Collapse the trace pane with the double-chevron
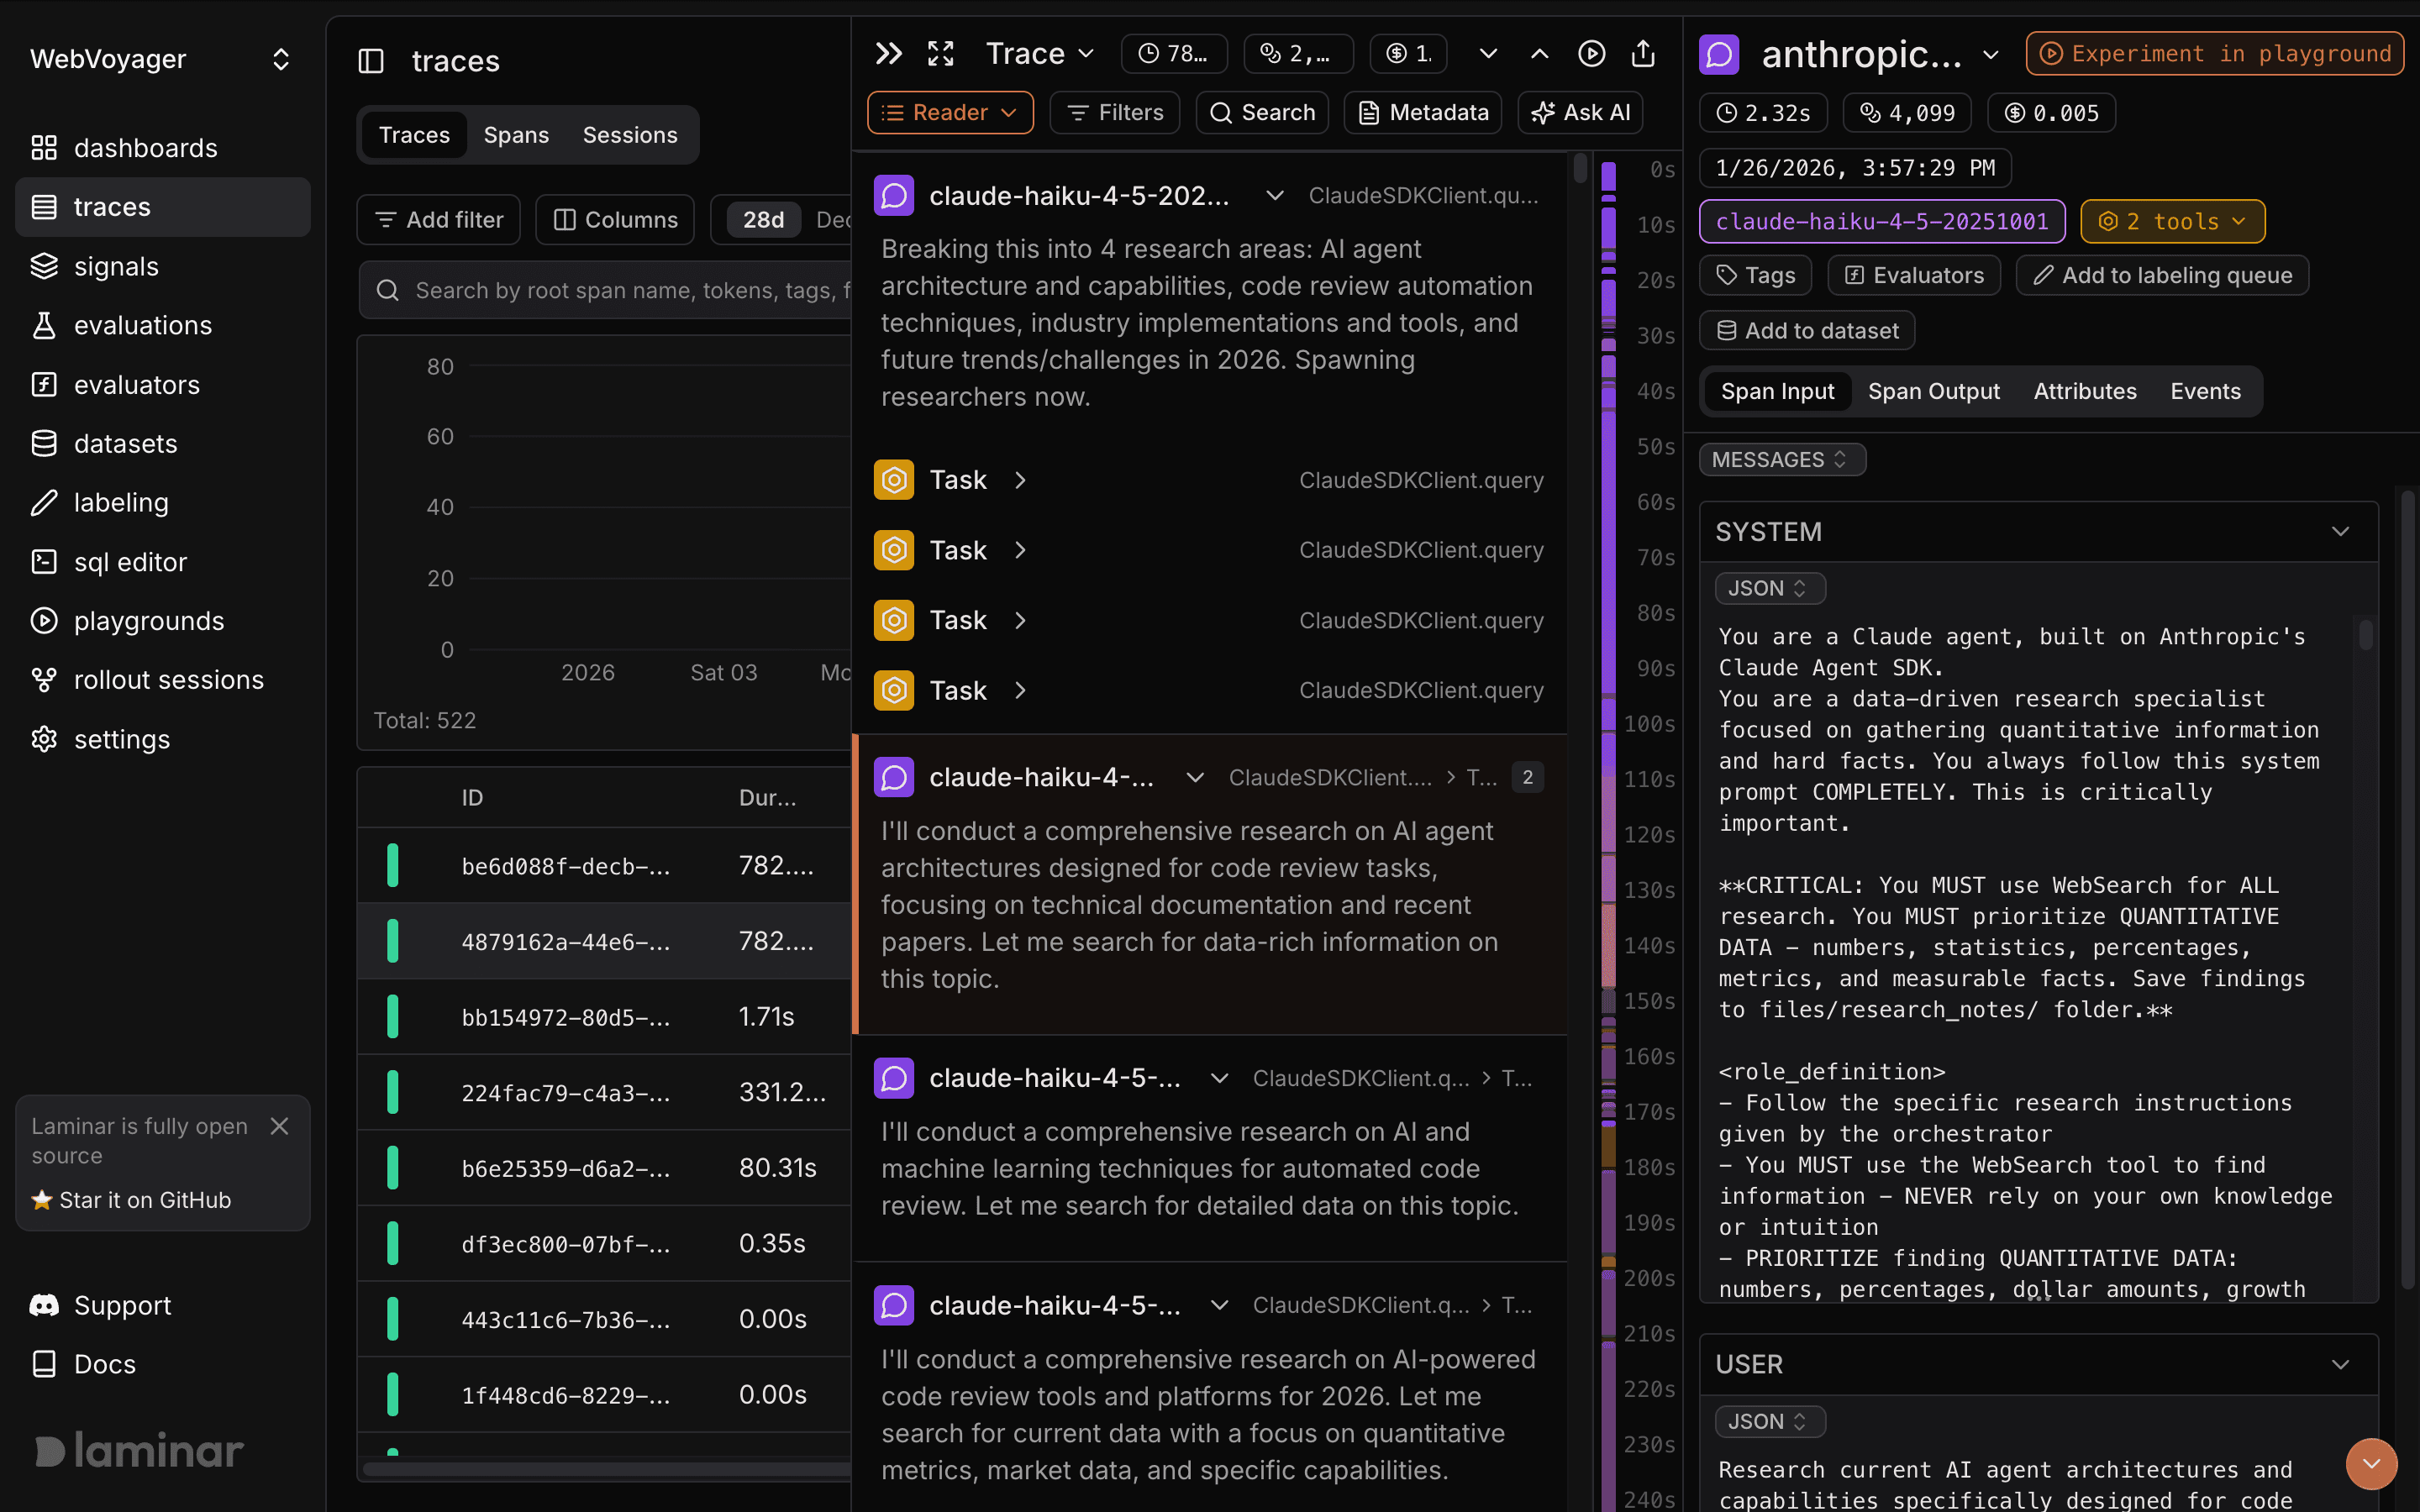 pyautogui.click(x=887, y=53)
